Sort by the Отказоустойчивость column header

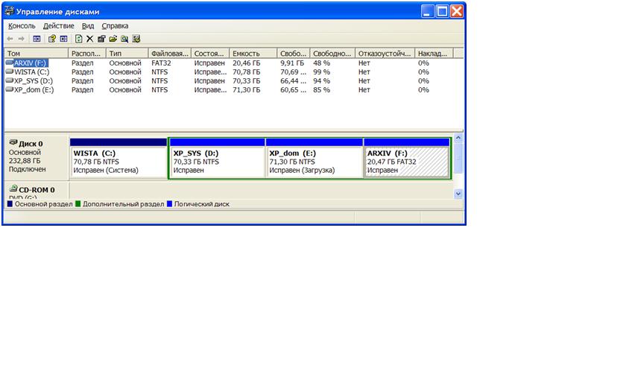coord(385,53)
